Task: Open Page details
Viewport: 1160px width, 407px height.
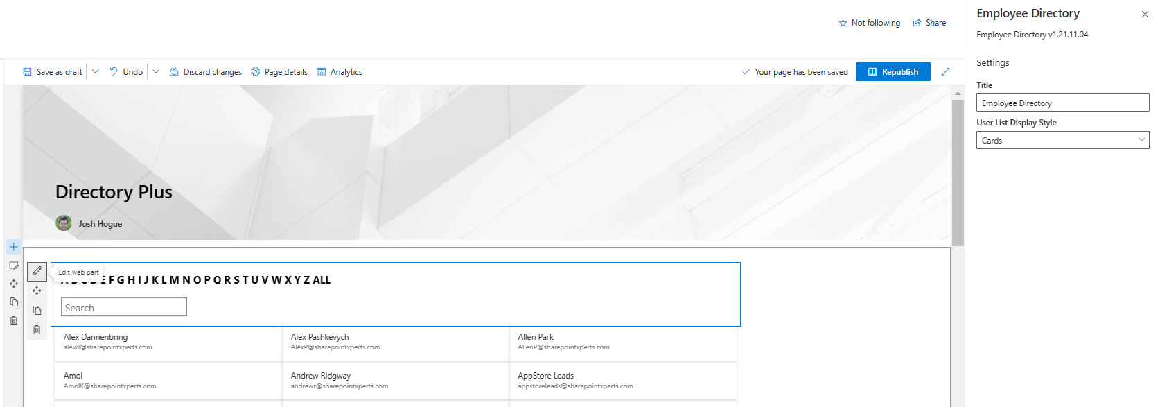Action: [279, 72]
